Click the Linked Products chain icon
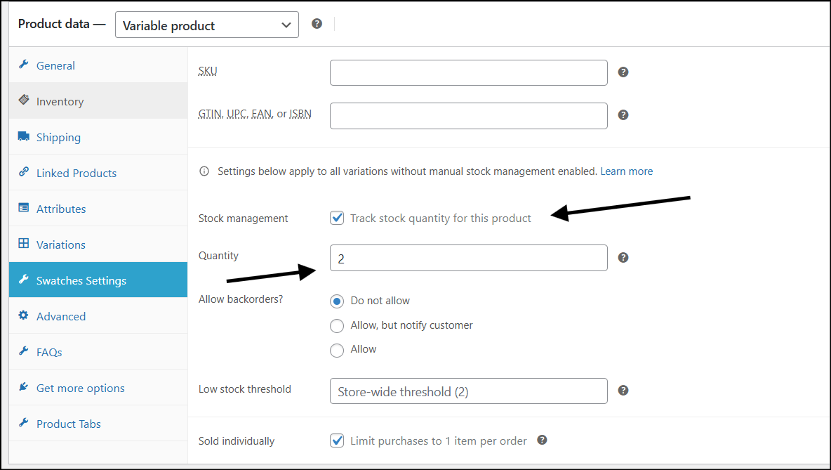This screenshot has height=470, width=831. (x=23, y=171)
